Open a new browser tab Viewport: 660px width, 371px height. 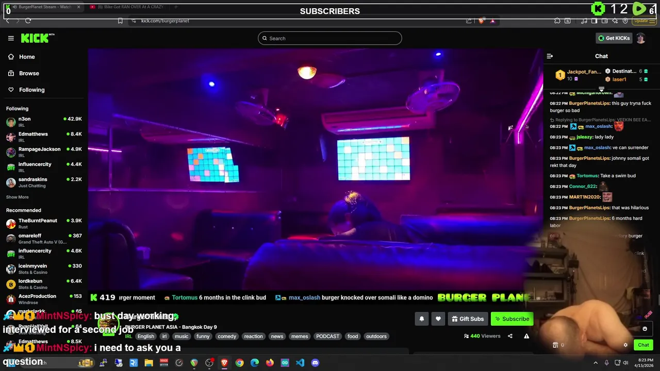coord(175,7)
